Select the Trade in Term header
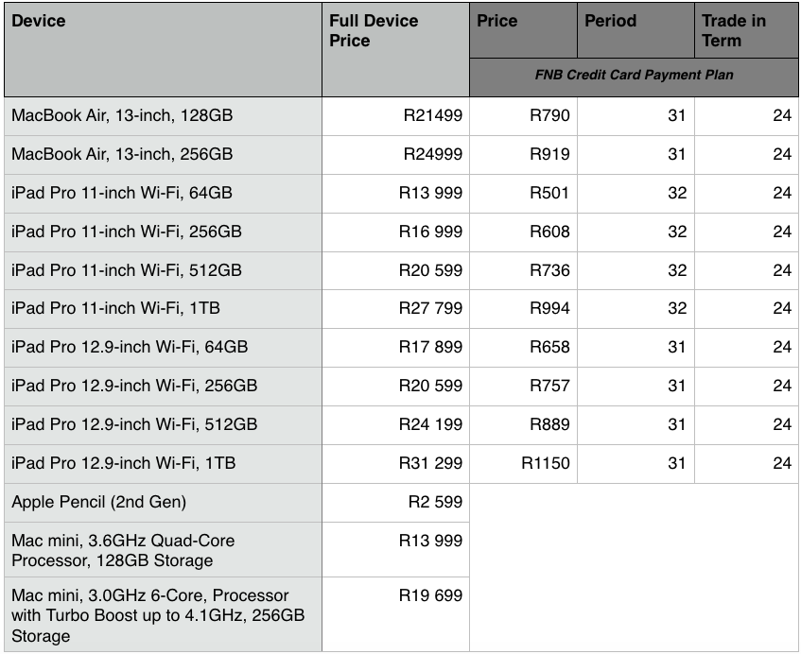 click(x=735, y=30)
